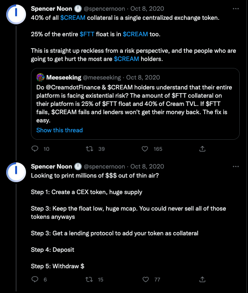Screen dimensions: 248x293
Task: Like the tweet with 165 likes
Action: [x=145, y=149]
